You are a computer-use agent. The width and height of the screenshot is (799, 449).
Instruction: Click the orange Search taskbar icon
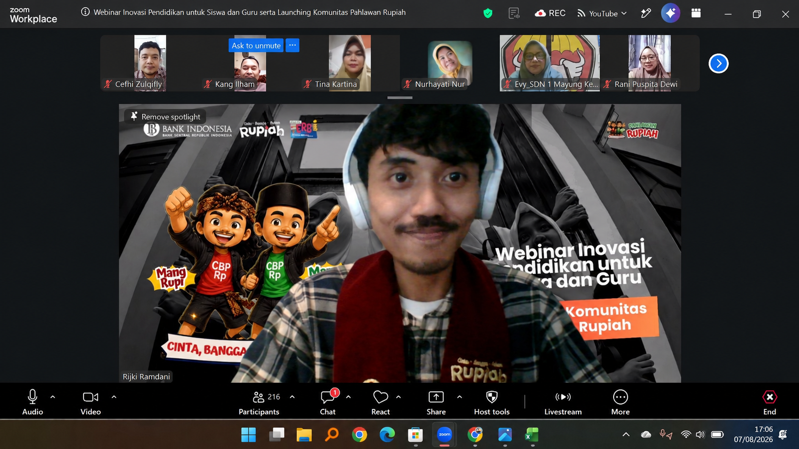[x=332, y=435]
